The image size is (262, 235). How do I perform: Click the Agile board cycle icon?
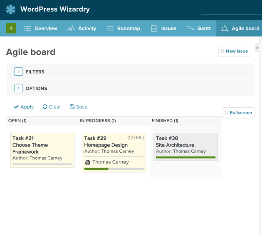225,28
